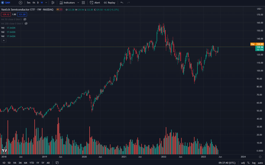Screen dimensions: 265x165
Task: Collapse the indicator legend list
Action: (x=4, y=41)
